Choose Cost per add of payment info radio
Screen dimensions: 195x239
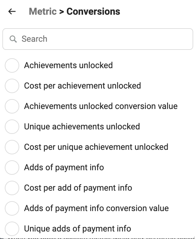coord(12,188)
